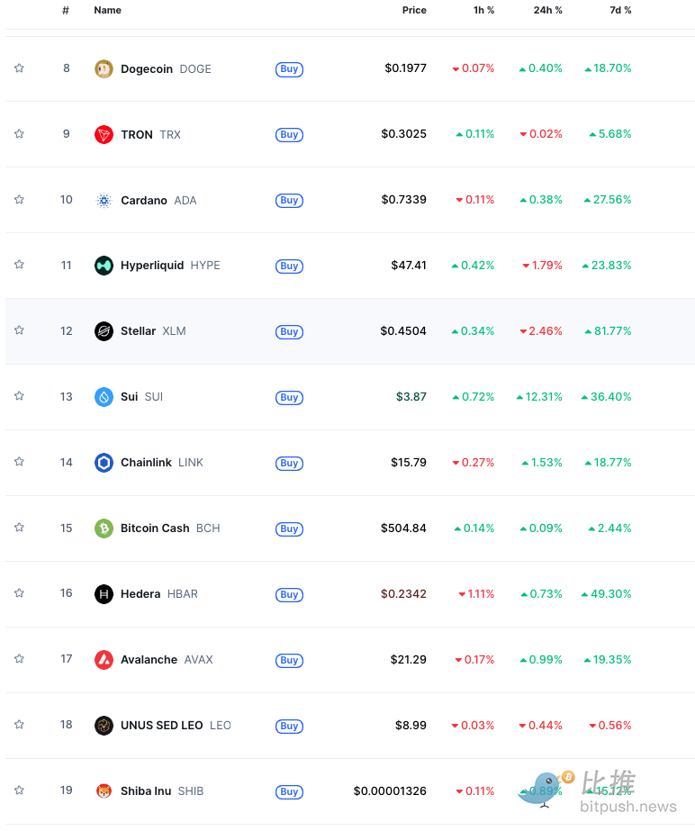The height and width of the screenshot is (831, 695).
Task: Click the Stellar logo icon
Action: tap(104, 331)
